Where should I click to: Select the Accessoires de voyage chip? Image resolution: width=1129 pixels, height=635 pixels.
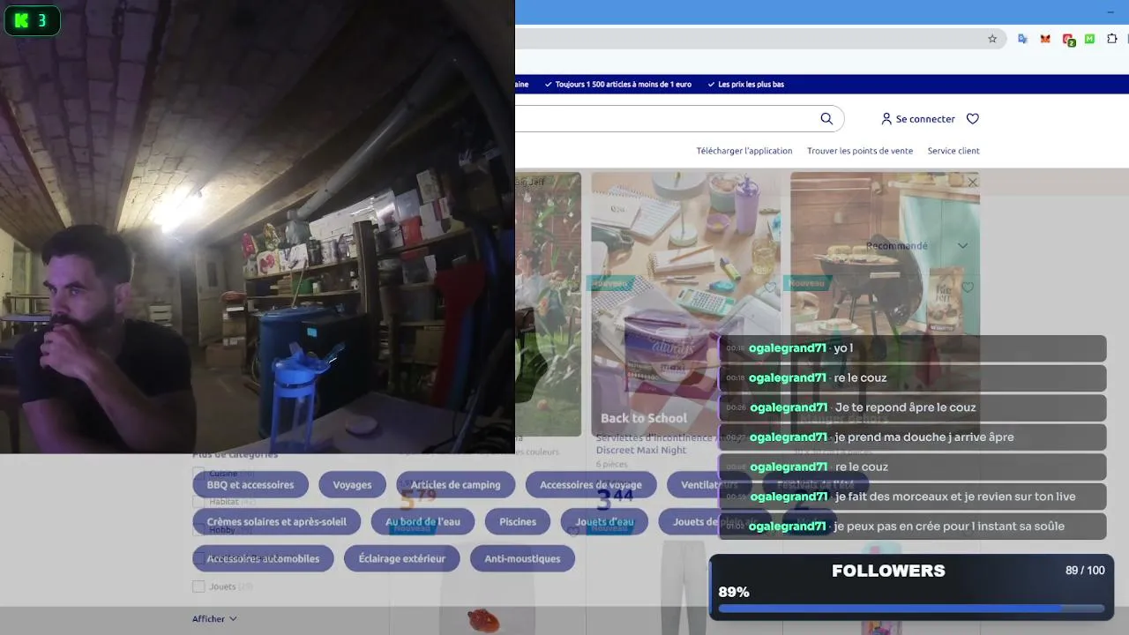(591, 485)
